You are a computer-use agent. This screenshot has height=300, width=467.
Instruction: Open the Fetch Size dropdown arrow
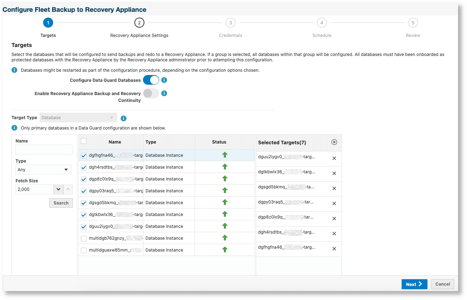tap(59, 189)
